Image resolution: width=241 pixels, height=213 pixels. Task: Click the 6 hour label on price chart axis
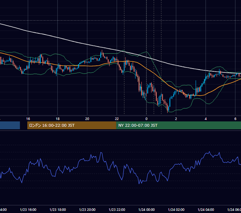[235, 119]
